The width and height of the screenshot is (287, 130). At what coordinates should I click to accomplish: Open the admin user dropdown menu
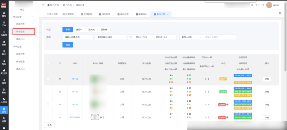(x=277, y=5)
